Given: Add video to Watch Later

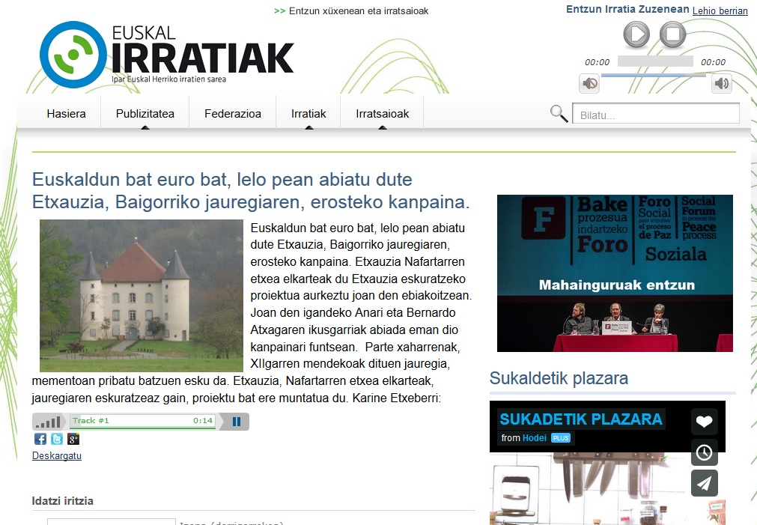Looking at the screenshot, I should point(704,452).
